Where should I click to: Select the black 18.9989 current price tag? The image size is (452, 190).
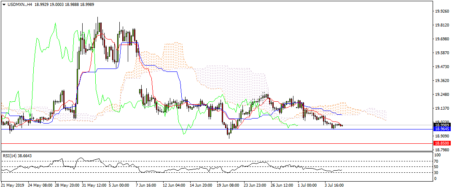click(442, 125)
